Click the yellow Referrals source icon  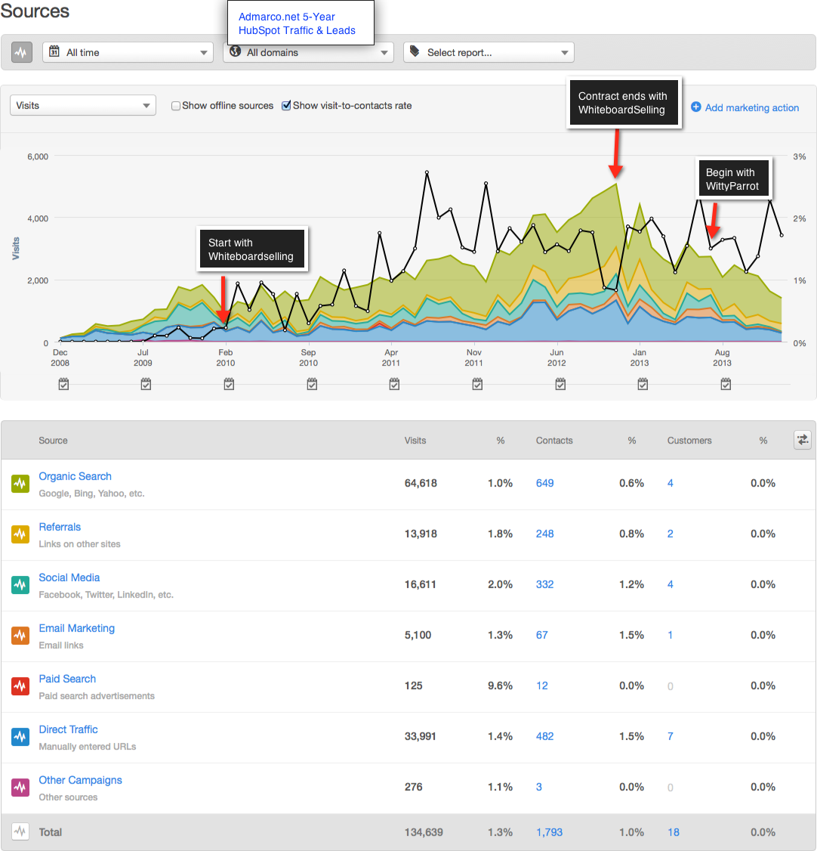pos(20,534)
